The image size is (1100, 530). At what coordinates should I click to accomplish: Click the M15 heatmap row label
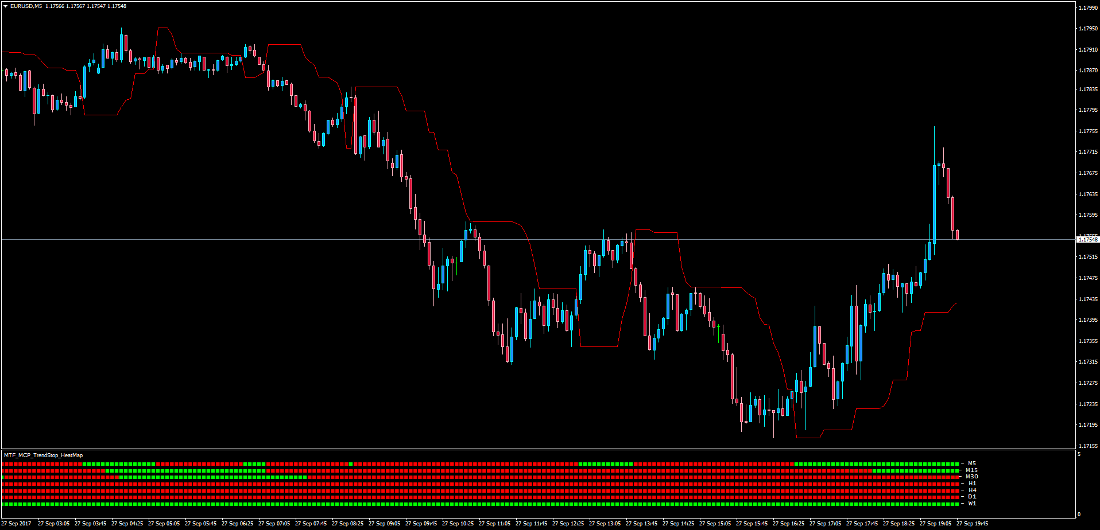[971, 470]
